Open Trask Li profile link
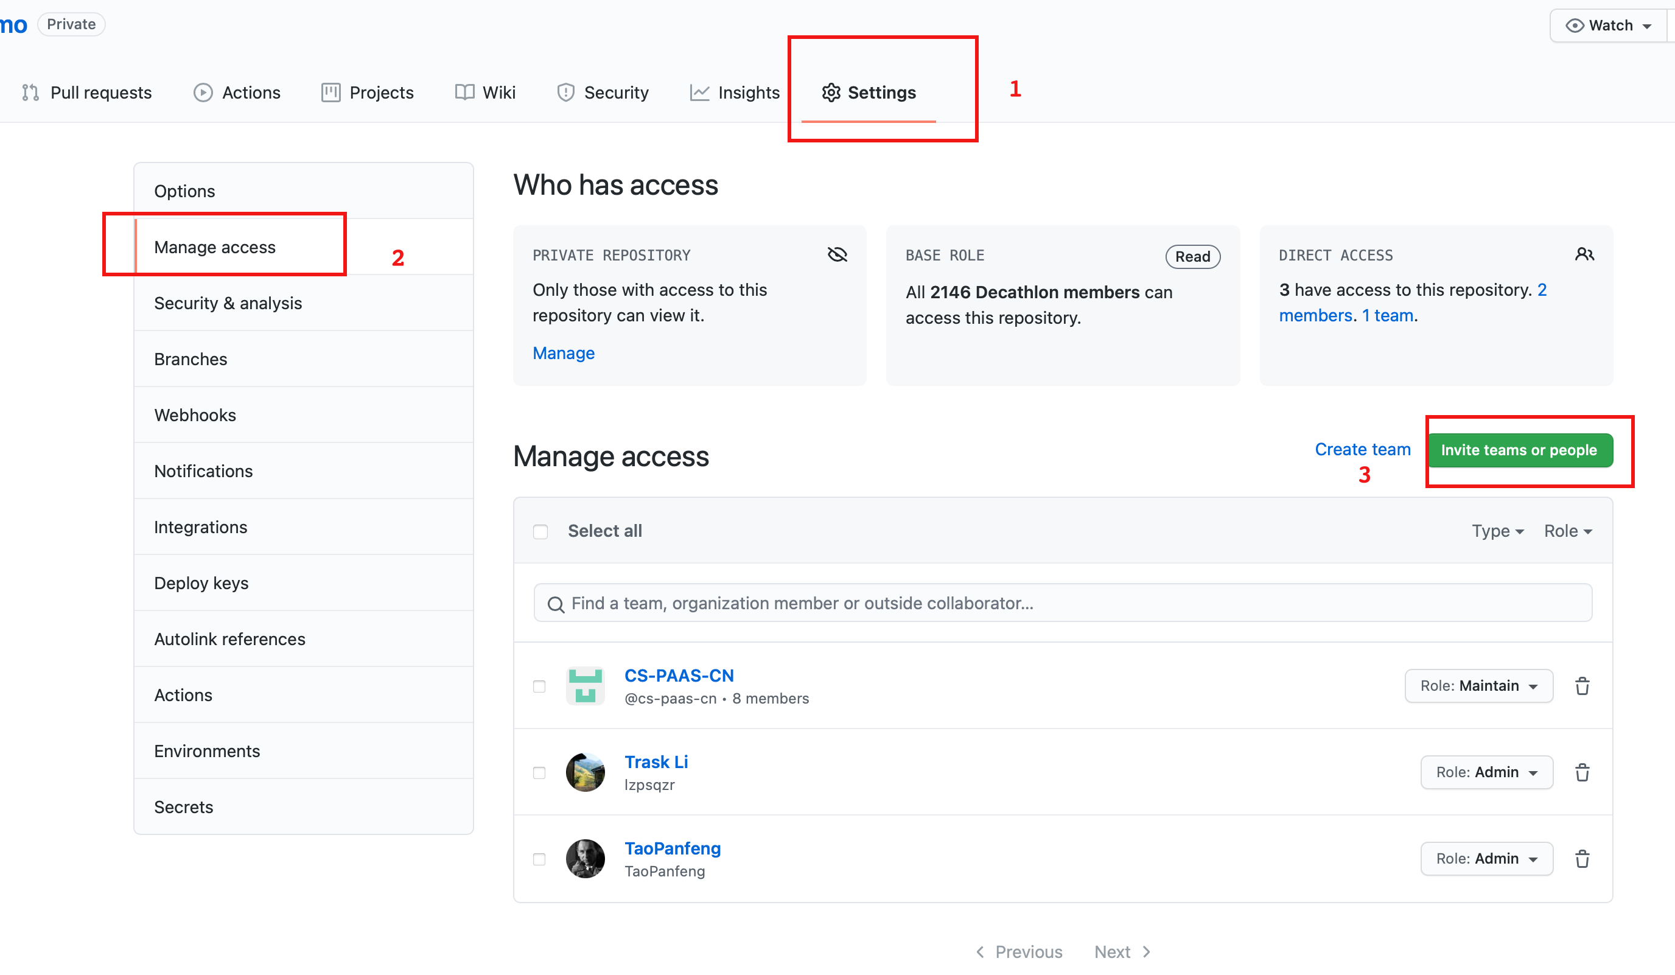This screenshot has width=1675, height=975. pyautogui.click(x=656, y=761)
